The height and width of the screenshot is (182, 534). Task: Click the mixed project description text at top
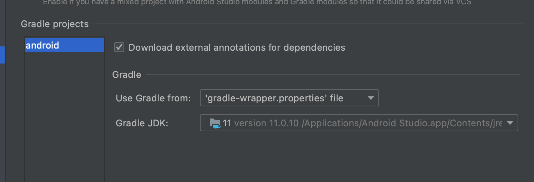point(257,2)
